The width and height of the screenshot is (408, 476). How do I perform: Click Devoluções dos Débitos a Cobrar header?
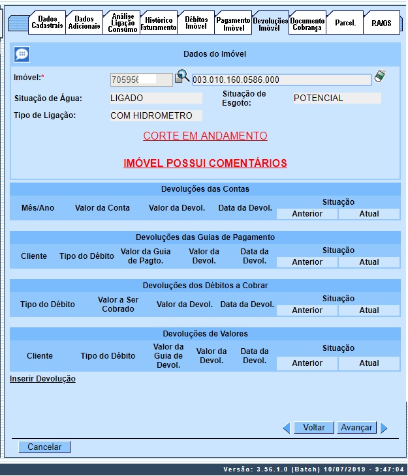205,286
